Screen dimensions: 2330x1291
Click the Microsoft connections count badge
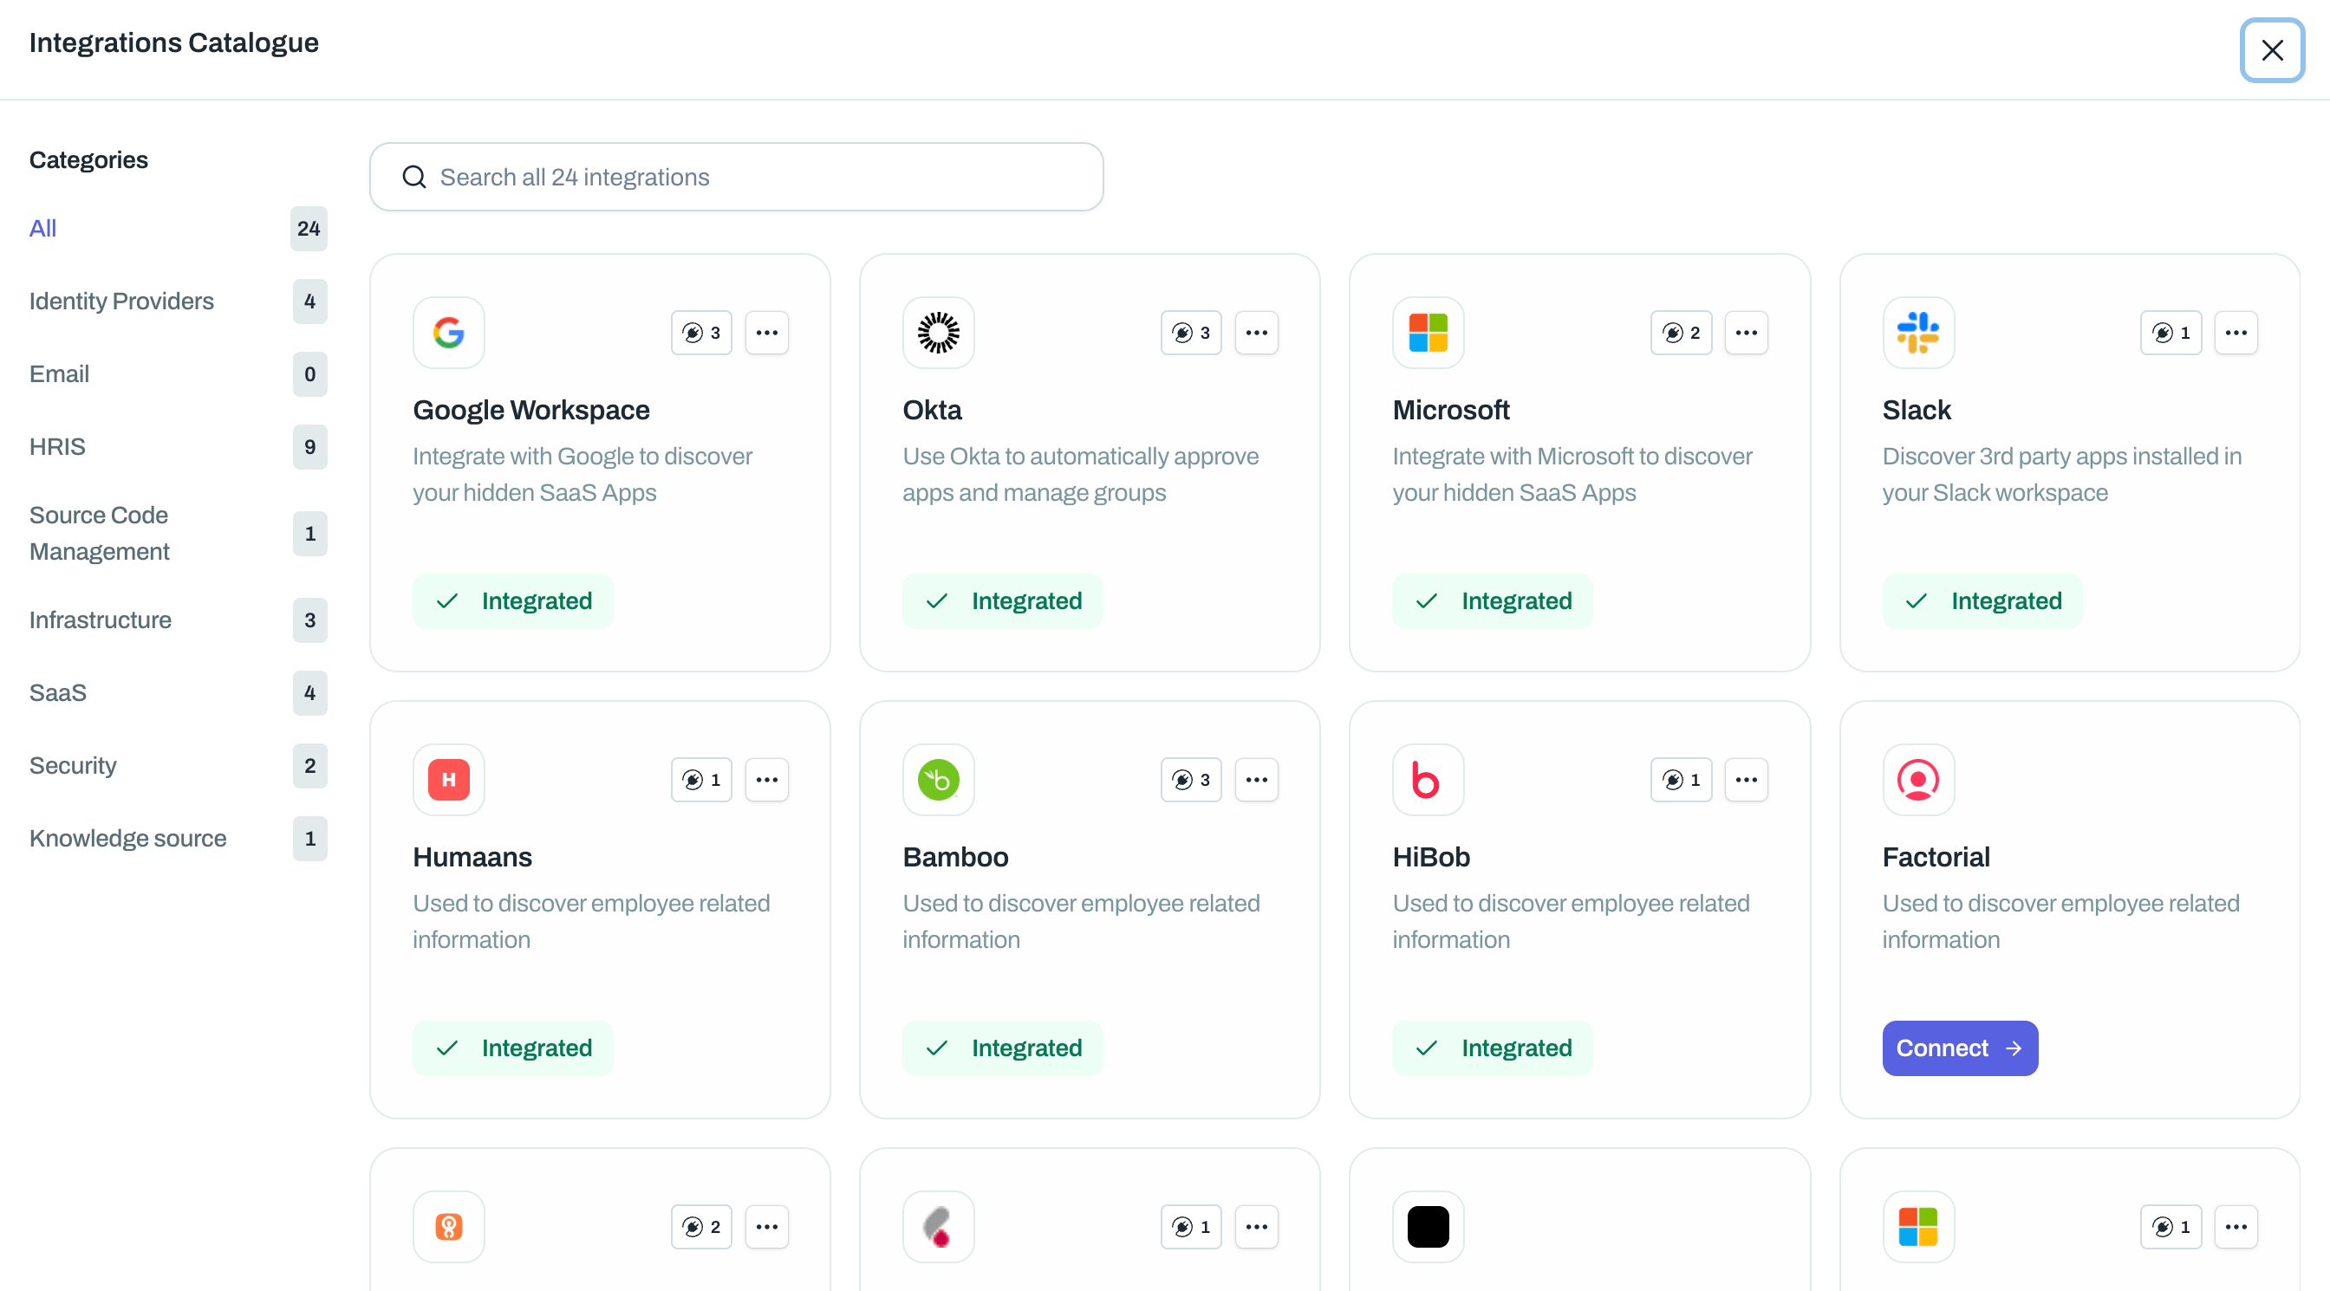(1681, 333)
